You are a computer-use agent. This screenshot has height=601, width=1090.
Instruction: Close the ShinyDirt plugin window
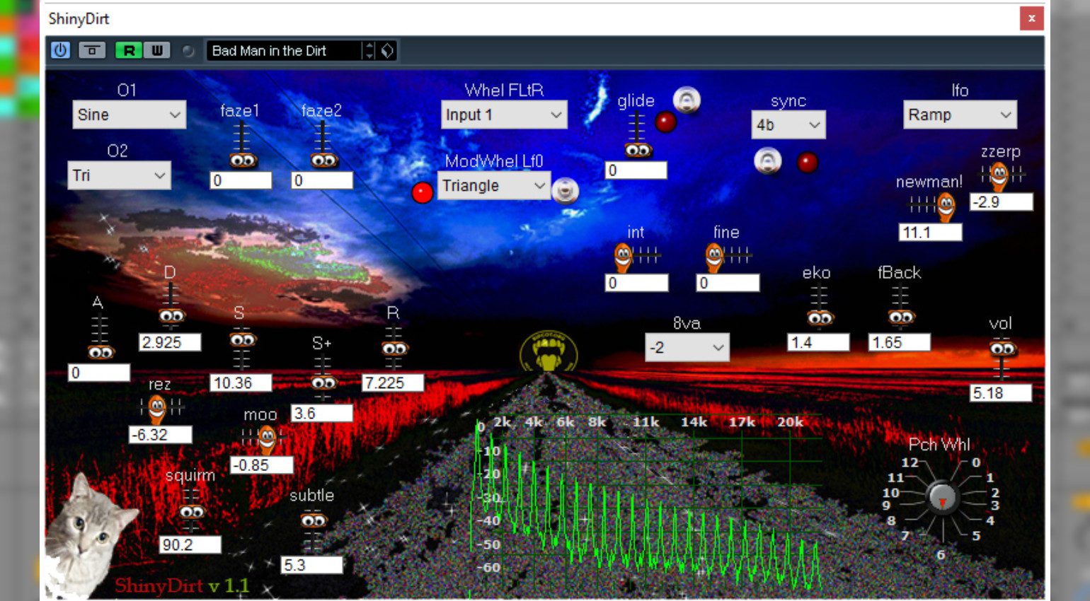click(1031, 18)
